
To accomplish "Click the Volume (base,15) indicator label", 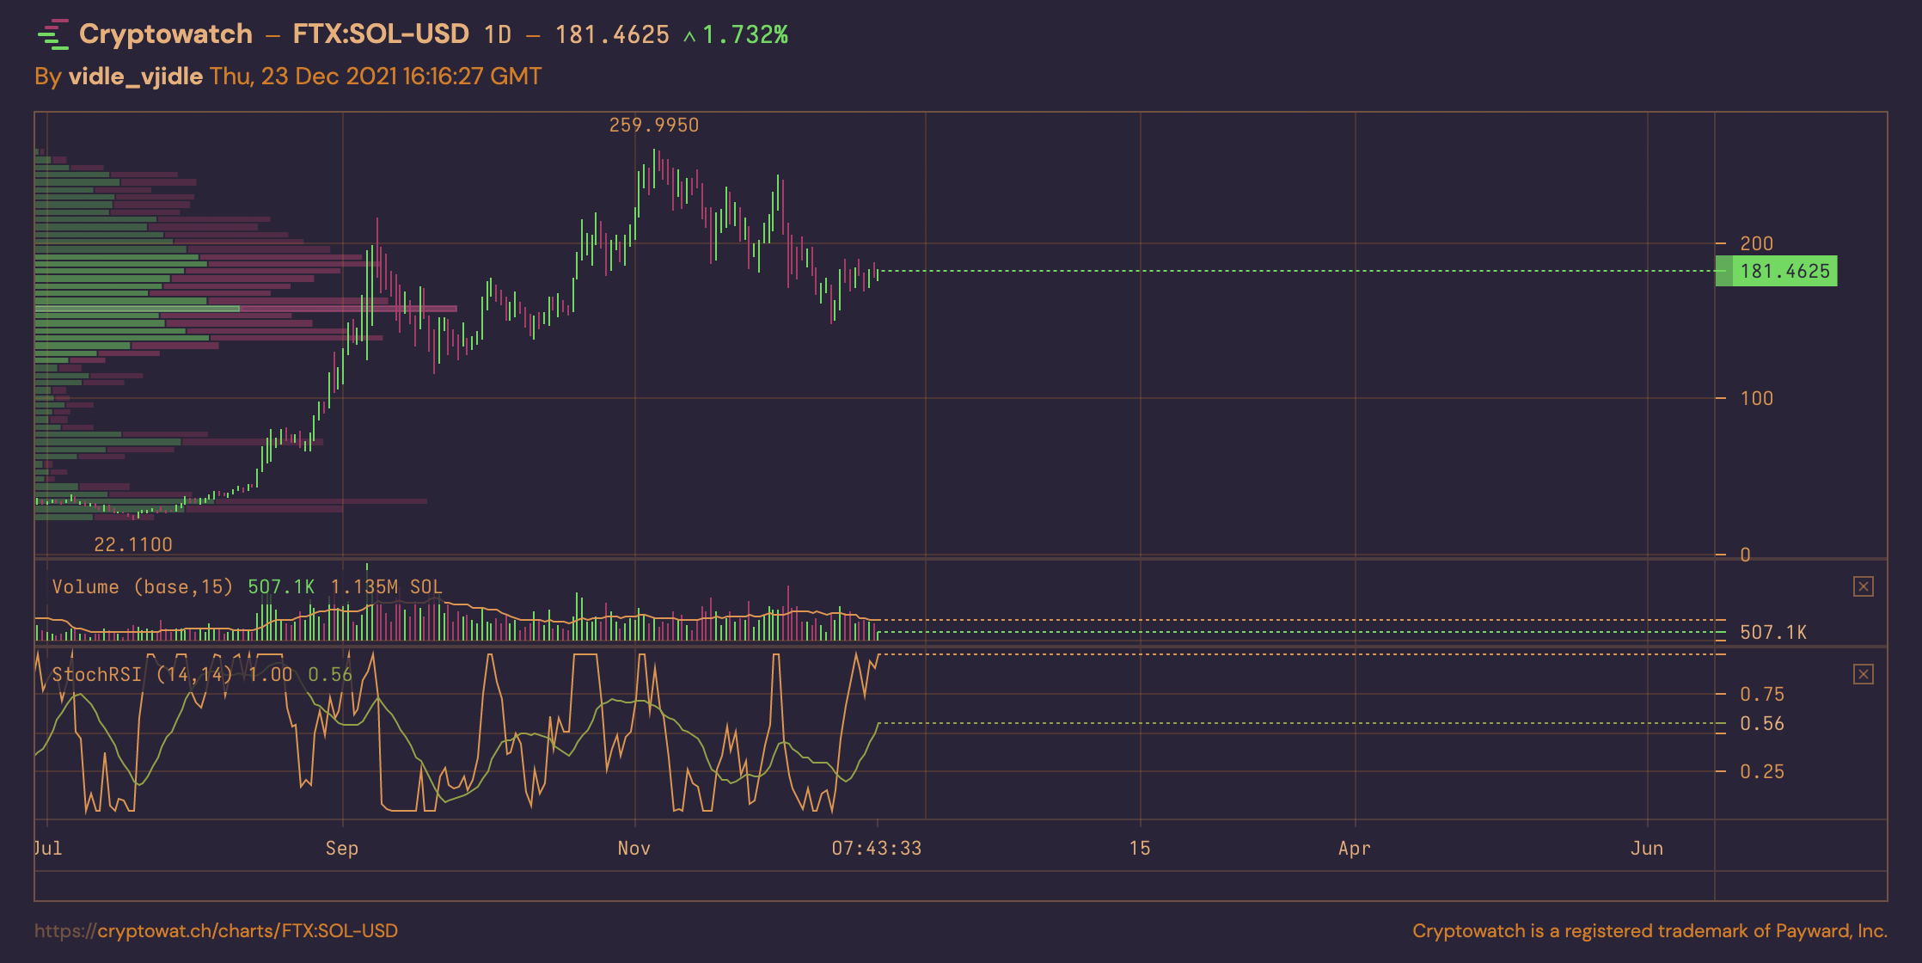I will click(143, 586).
